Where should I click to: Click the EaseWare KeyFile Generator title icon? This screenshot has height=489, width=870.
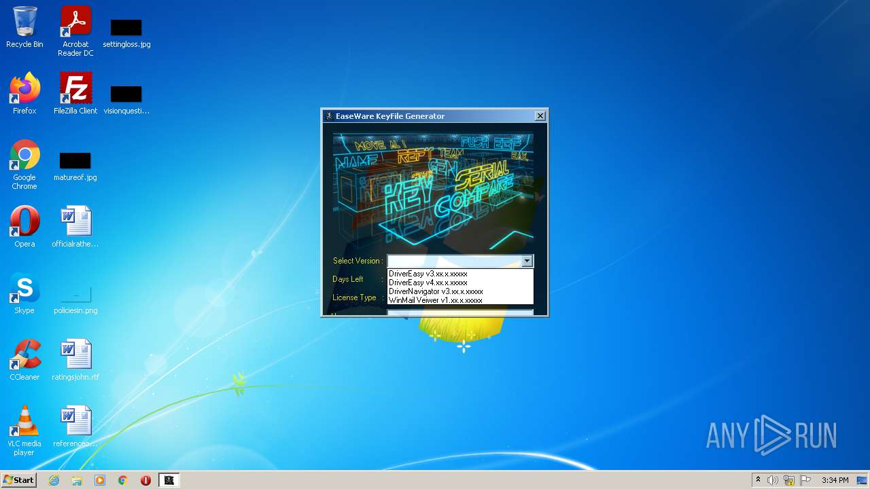pos(329,116)
